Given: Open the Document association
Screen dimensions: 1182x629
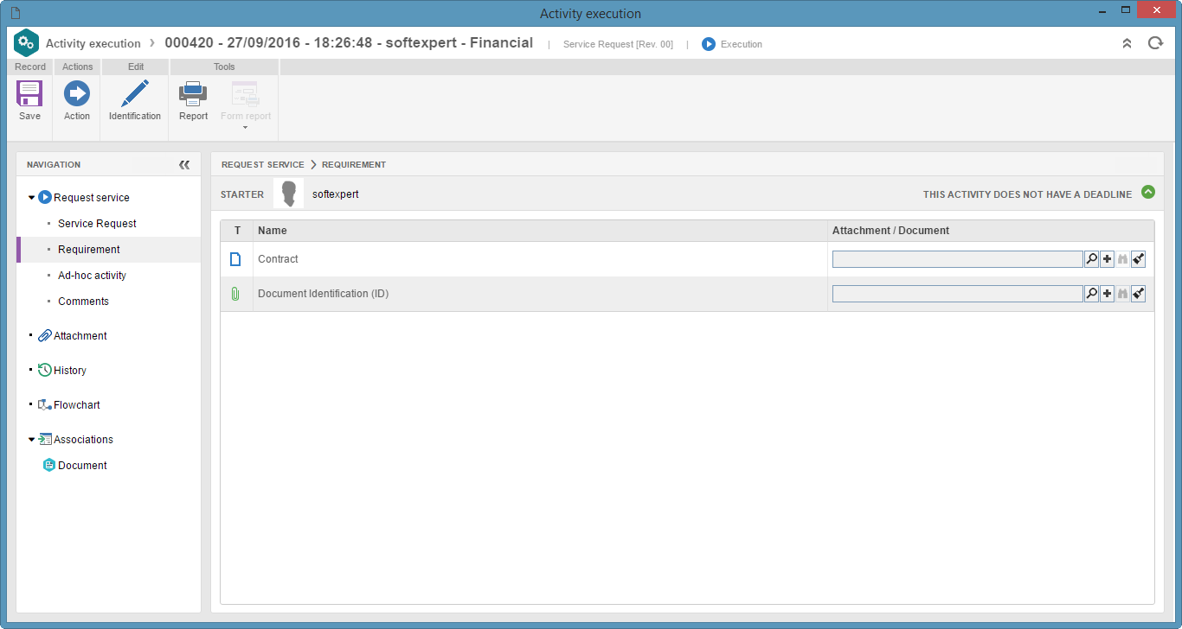Looking at the screenshot, I should click(82, 466).
